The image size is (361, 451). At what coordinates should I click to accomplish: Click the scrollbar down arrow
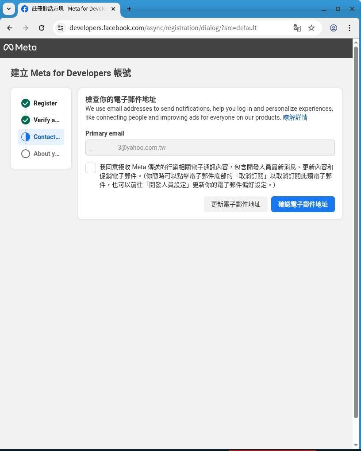pyautogui.click(x=356, y=445)
